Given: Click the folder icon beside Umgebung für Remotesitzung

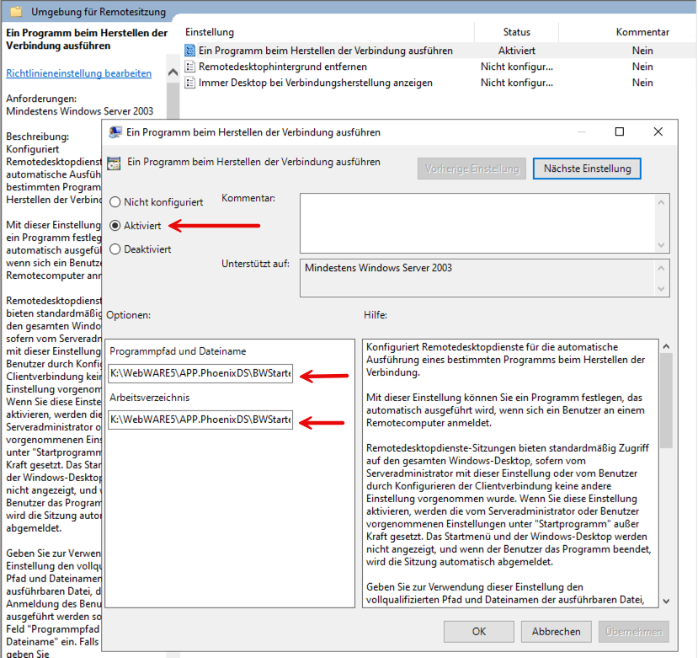Looking at the screenshot, I should [x=14, y=13].
